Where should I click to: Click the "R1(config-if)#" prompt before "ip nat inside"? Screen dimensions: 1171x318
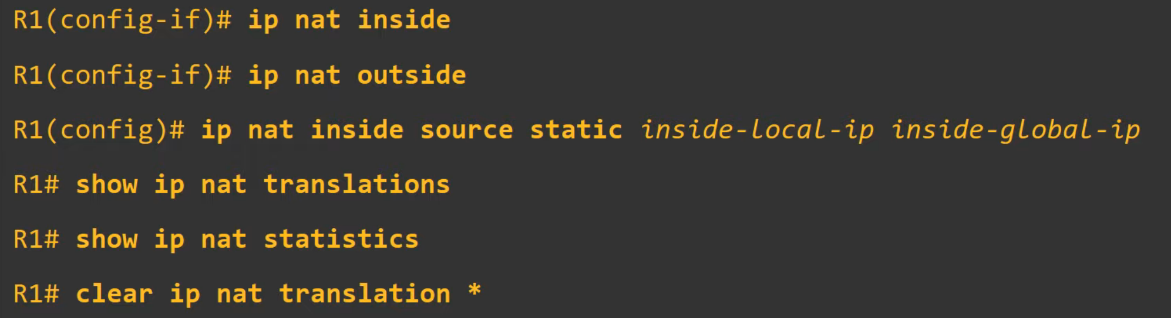pos(122,20)
